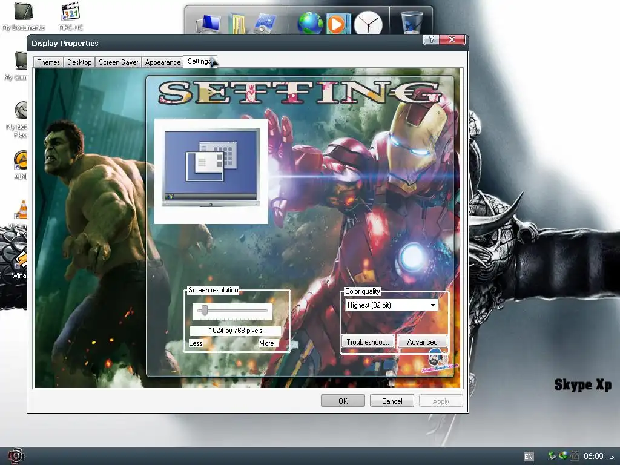Switch to the Themes tab
The image size is (620, 465).
(48, 62)
